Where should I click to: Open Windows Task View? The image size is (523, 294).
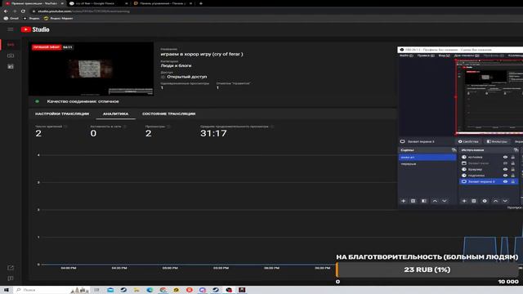[x=96, y=290]
